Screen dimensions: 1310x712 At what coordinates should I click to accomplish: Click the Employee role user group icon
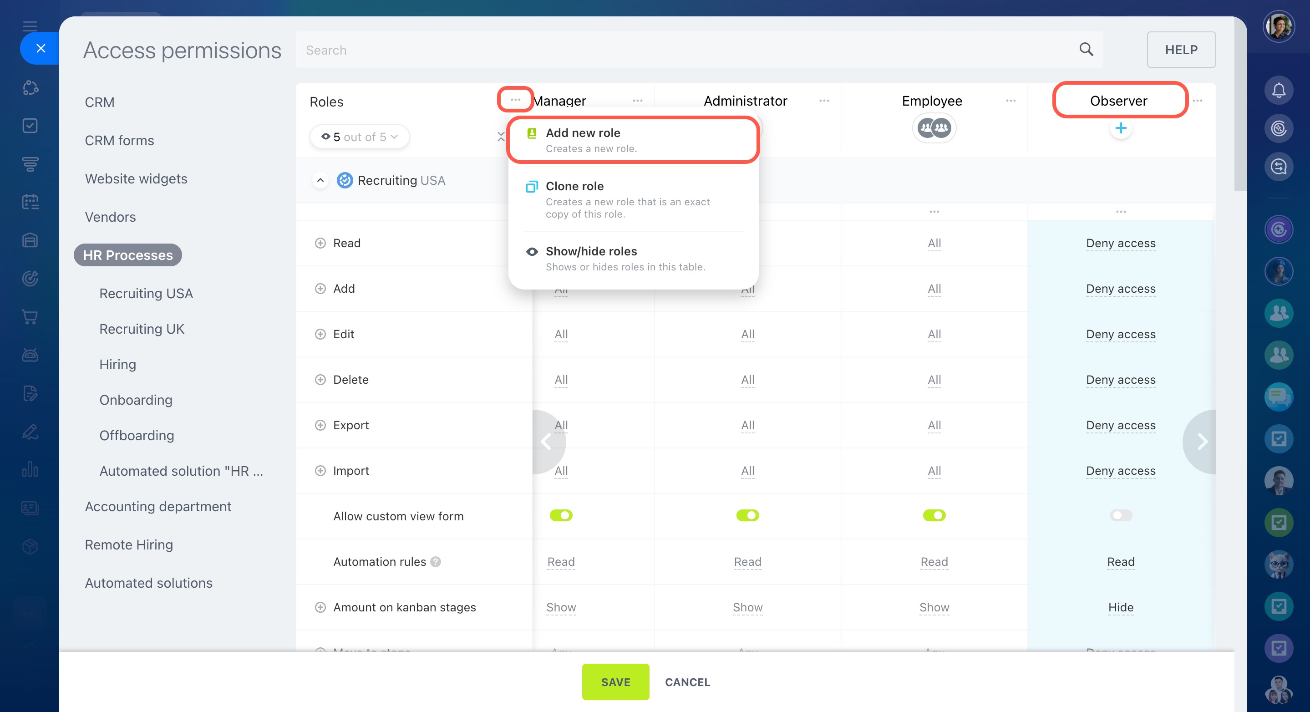(x=934, y=128)
